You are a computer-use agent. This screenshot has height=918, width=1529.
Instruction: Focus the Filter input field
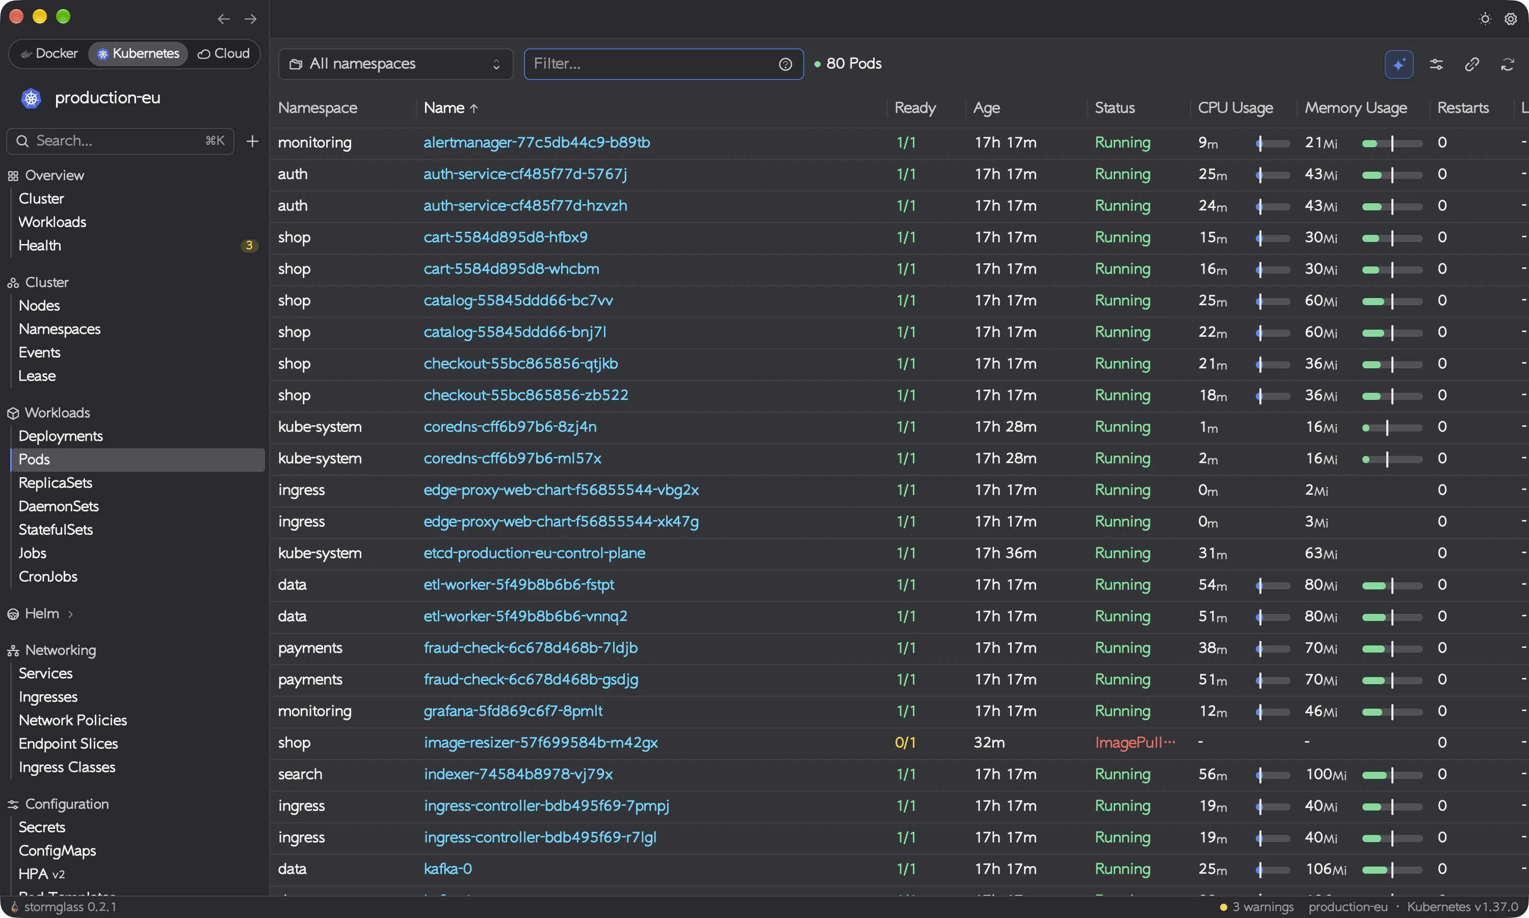pos(663,64)
